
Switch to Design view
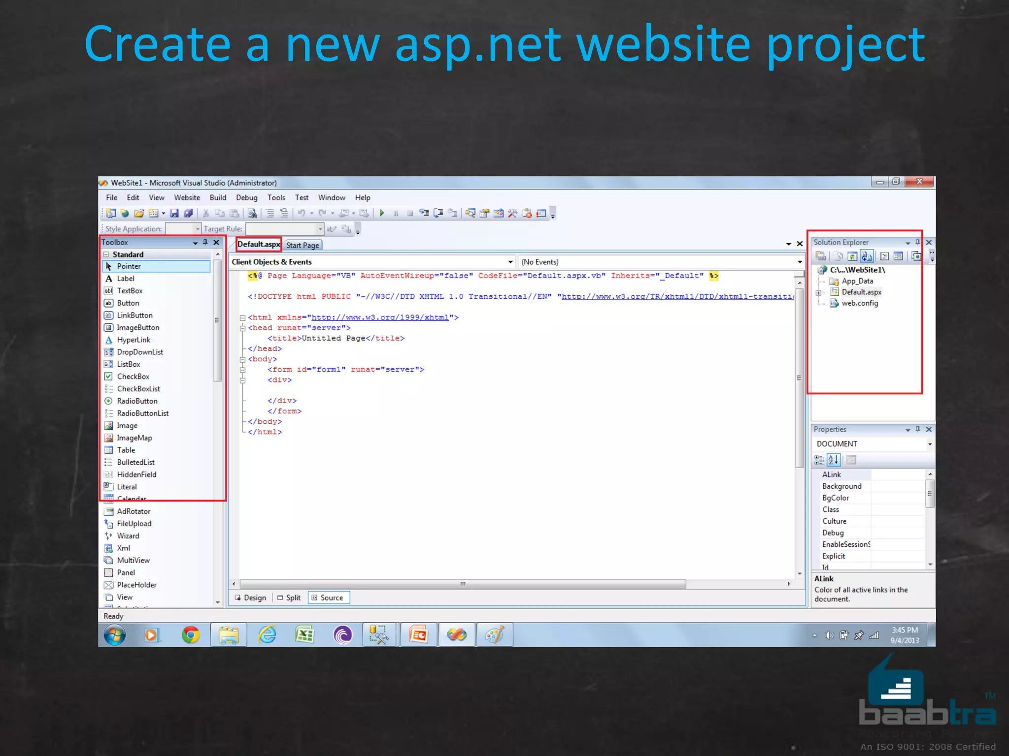tap(250, 598)
